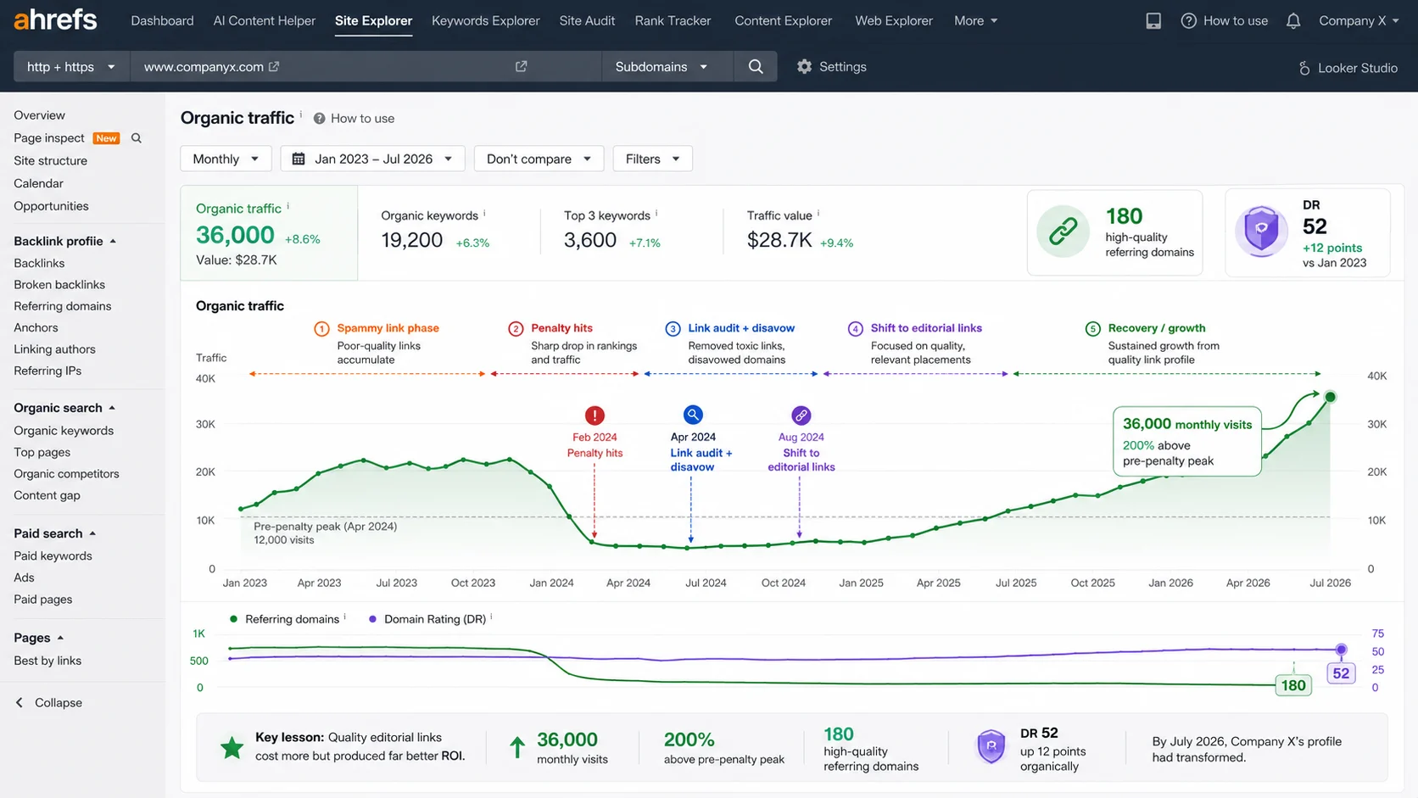Open the external link icon beside www.companyx.com

[274, 66]
